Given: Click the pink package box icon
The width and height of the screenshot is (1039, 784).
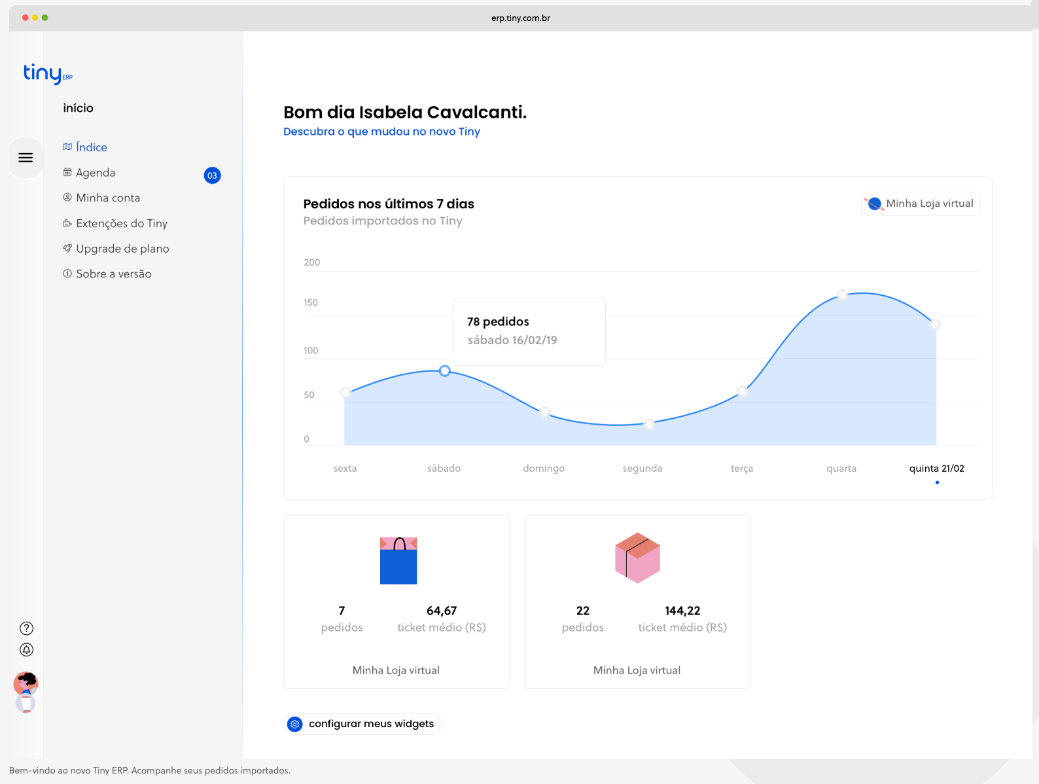Looking at the screenshot, I should pyautogui.click(x=637, y=558).
